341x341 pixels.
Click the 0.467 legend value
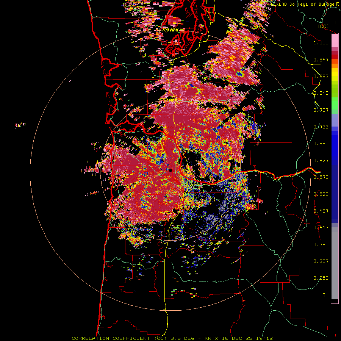[x=321, y=211]
